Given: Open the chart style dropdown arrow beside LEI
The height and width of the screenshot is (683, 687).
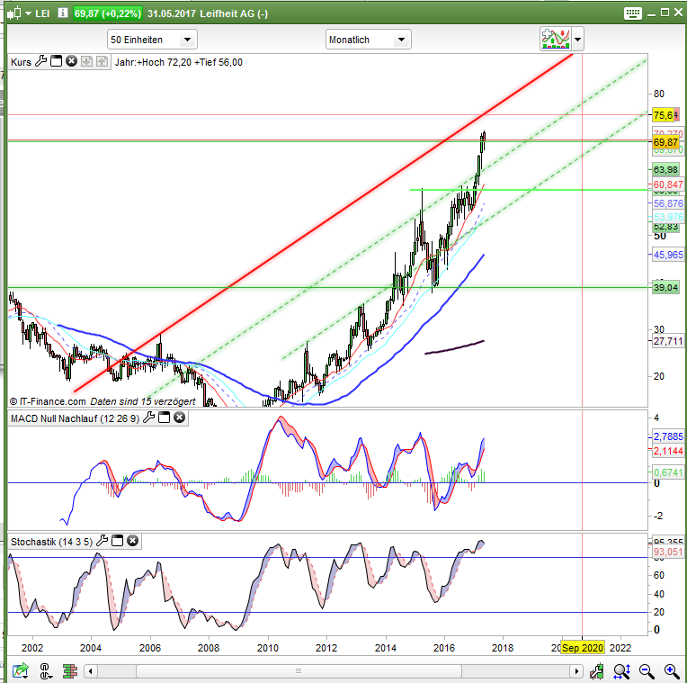Looking at the screenshot, I should 28,13.
